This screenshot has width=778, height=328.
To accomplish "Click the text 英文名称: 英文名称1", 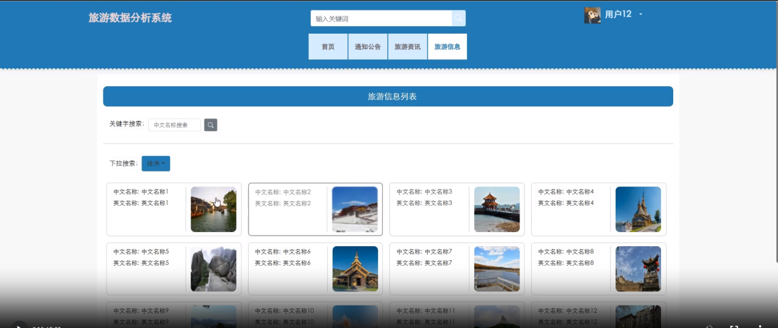I will click(x=141, y=203).
